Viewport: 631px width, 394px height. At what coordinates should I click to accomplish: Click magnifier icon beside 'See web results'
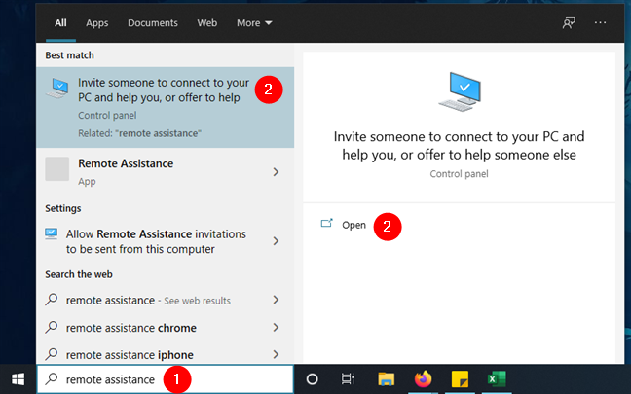point(51,300)
